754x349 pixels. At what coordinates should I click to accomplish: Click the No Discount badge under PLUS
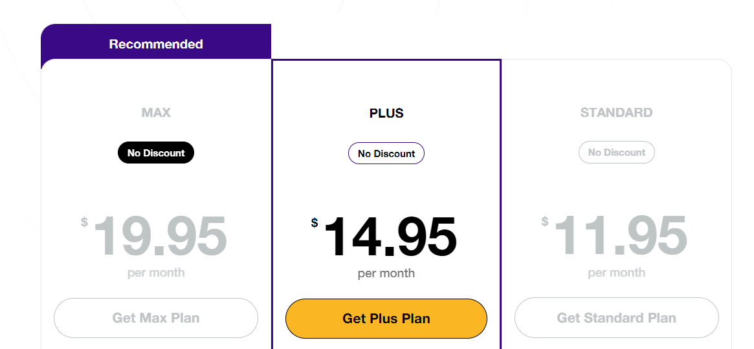point(386,153)
